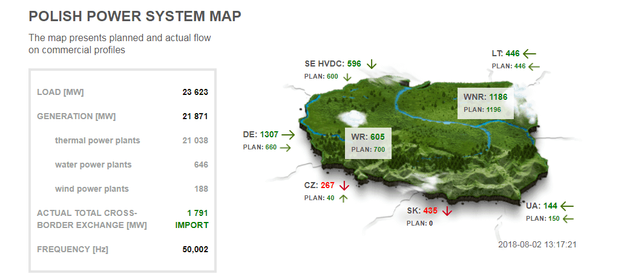Viewport: 627px width, 277px height.
Task: Click the LT actual flow left arrow
Action: (530, 53)
